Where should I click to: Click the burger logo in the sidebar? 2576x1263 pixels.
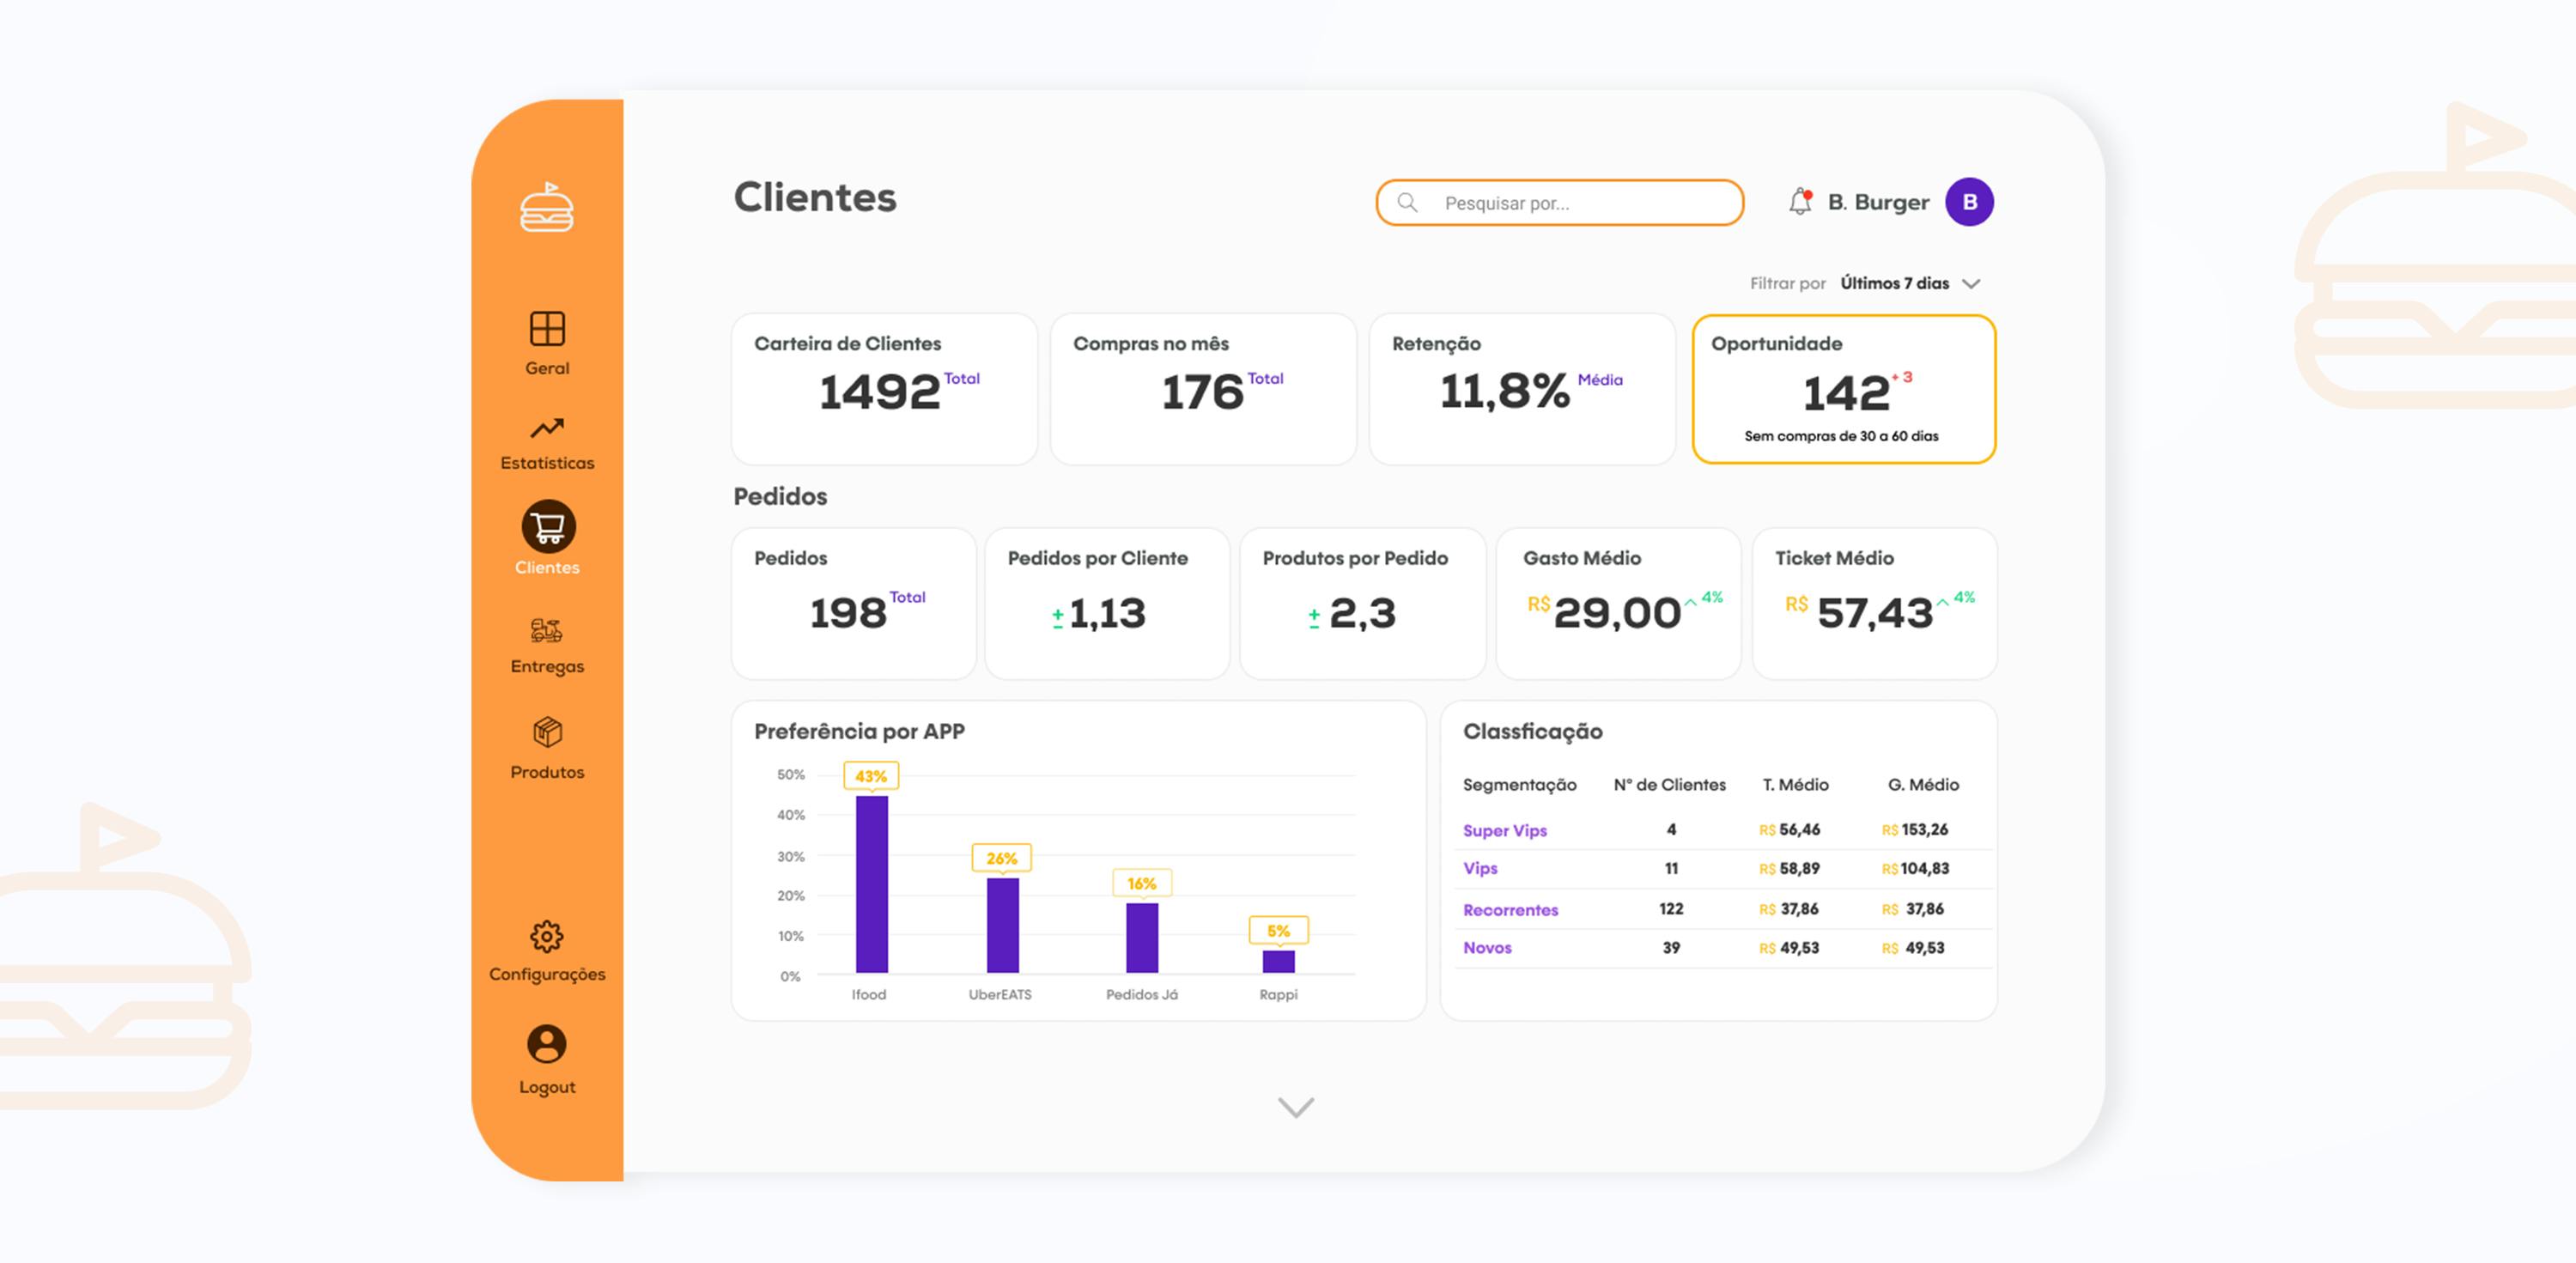546,207
